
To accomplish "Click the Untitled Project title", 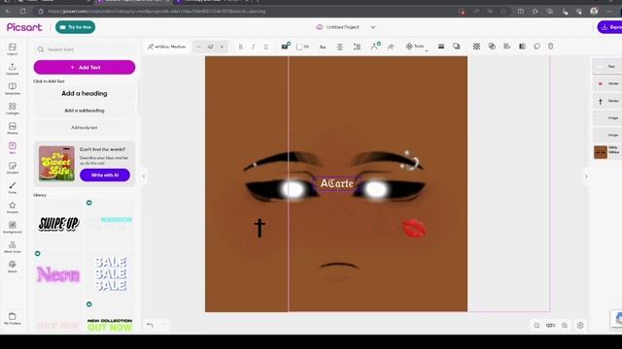I will pos(342,27).
